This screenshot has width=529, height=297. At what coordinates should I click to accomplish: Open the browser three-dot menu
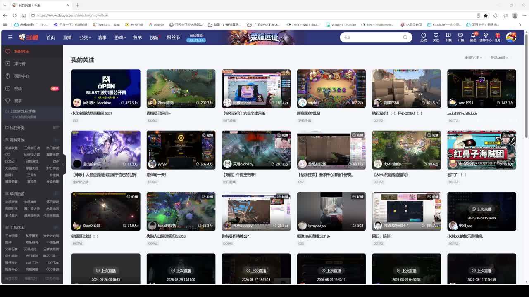click(524, 15)
